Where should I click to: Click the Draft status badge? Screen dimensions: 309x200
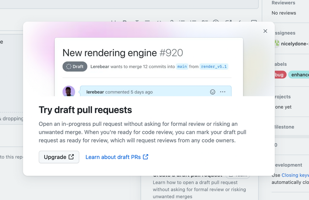pyautogui.click(x=75, y=66)
